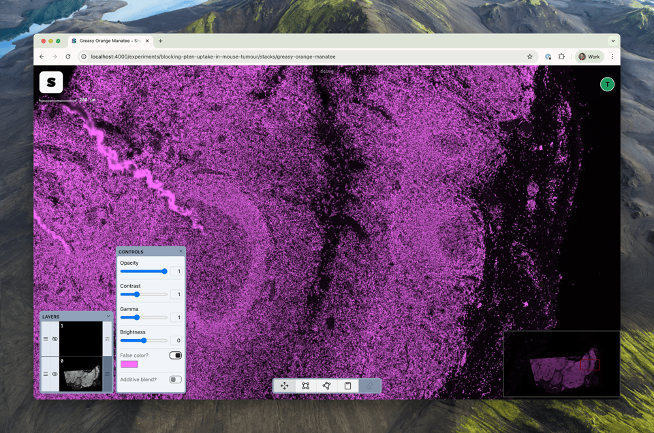
Task: Hide layer 0 using its eye icon
Action: (x=55, y=374)
